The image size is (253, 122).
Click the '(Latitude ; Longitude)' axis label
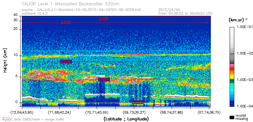click(x=126, y=119)
